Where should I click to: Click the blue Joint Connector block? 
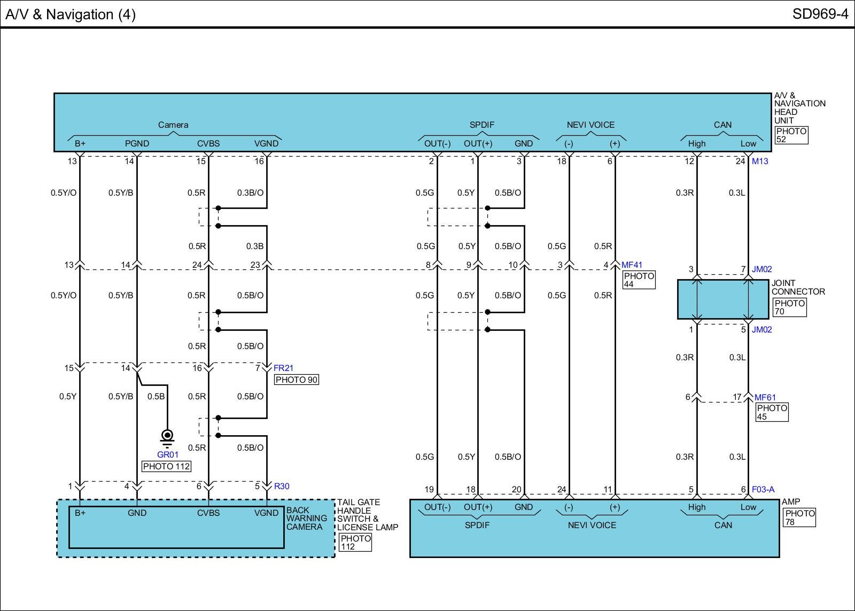click(723, 299)
